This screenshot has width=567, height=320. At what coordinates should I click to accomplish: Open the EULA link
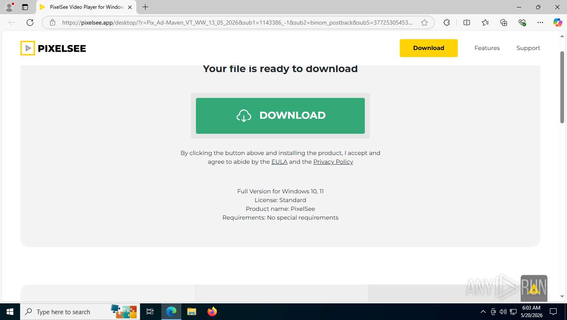coord(279,162)
